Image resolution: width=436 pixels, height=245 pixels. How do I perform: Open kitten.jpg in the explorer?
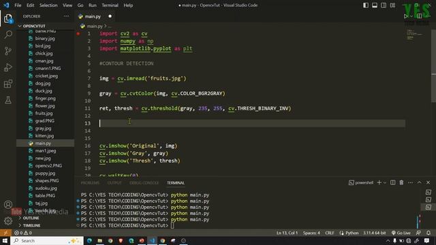click(x=44, y=136)
